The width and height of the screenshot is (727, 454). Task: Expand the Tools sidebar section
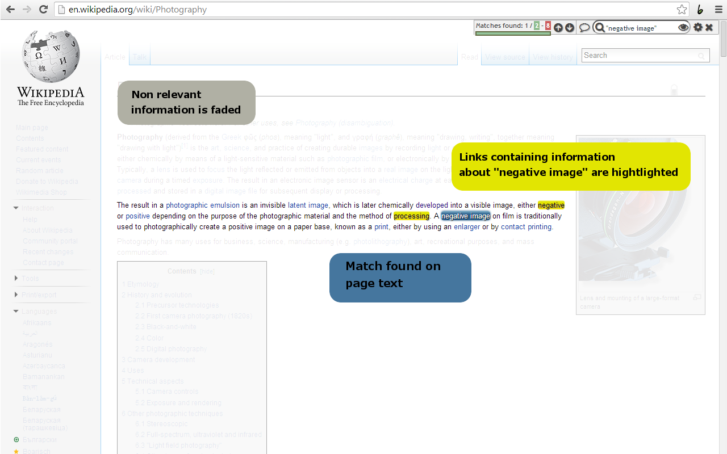coord(16,278)
